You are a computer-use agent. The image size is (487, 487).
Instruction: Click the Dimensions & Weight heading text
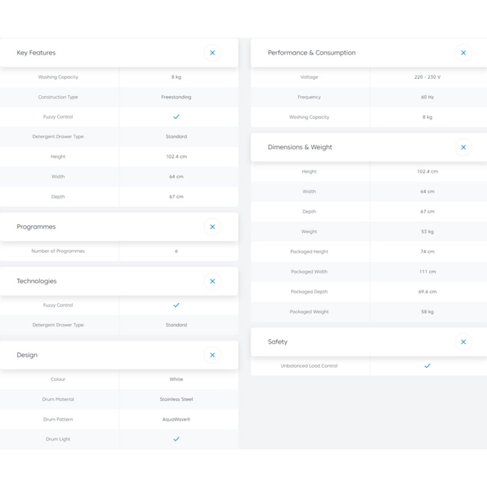coord(300,147)
